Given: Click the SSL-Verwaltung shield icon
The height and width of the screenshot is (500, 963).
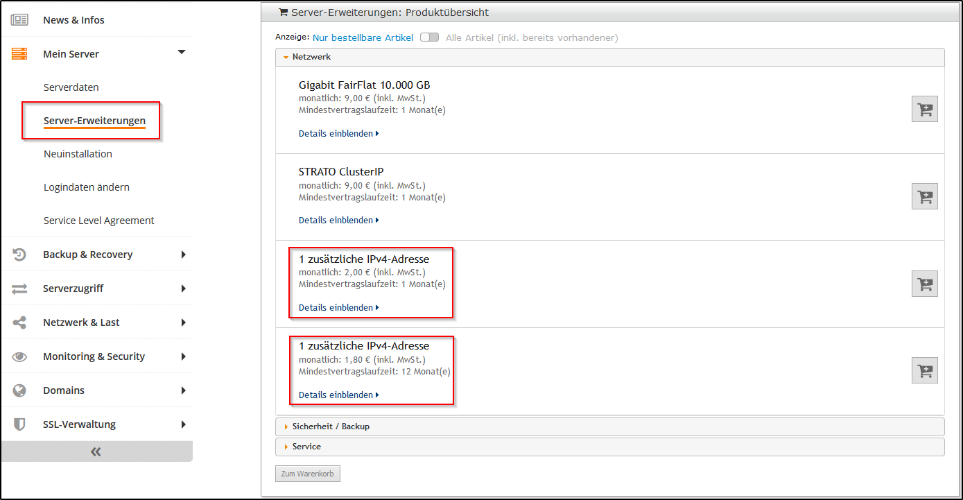Looking at the screenshot, I should [19, 424].
